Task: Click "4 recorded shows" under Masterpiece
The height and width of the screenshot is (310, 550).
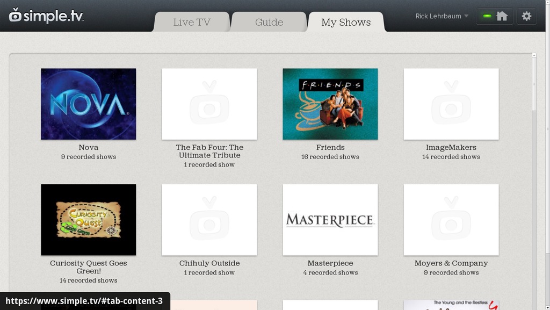Action: (330, 272)
